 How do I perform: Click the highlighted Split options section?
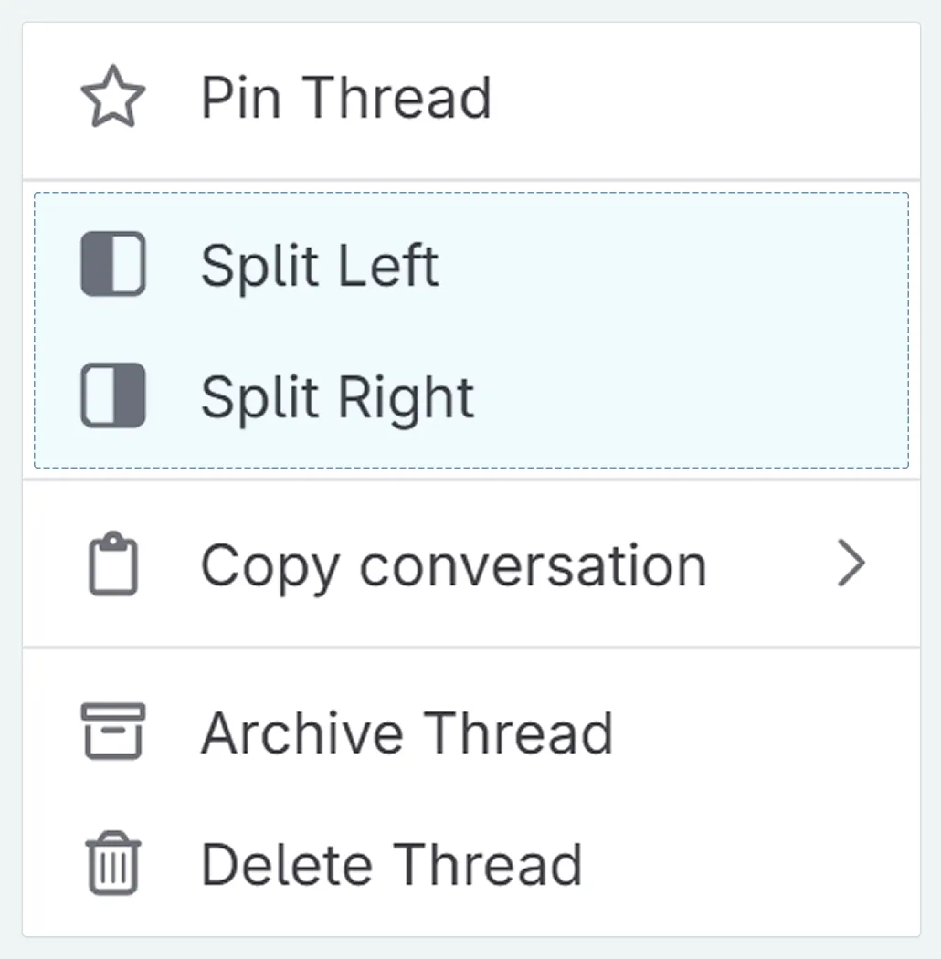[x=470, y=330]
